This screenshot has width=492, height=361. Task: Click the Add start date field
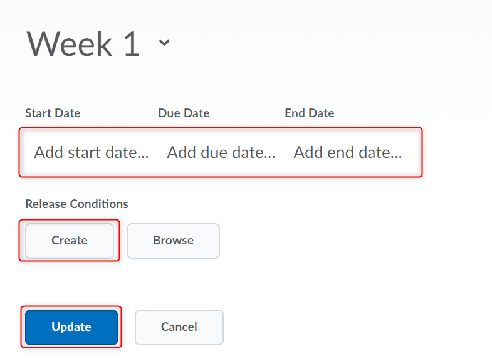pos(92,152)
